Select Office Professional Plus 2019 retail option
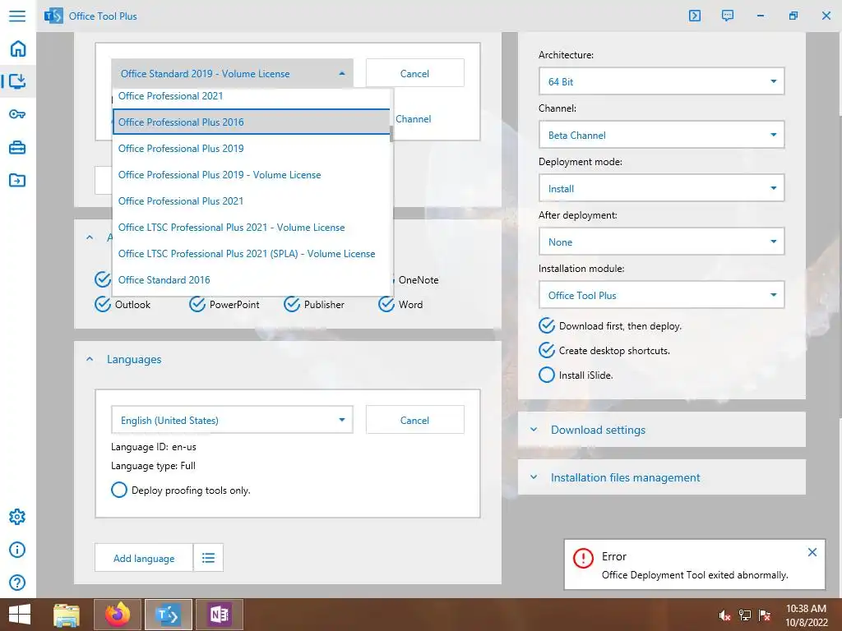The width and height of the screenshot is (842, 631). [252, 148]
